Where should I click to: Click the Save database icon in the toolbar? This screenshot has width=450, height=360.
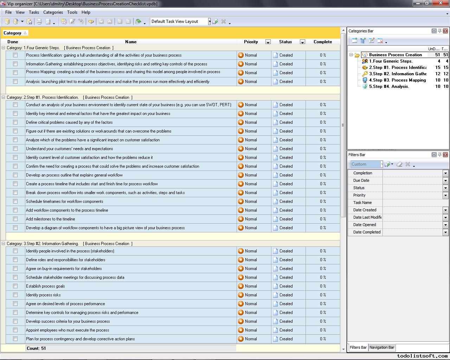coord(30,21)
